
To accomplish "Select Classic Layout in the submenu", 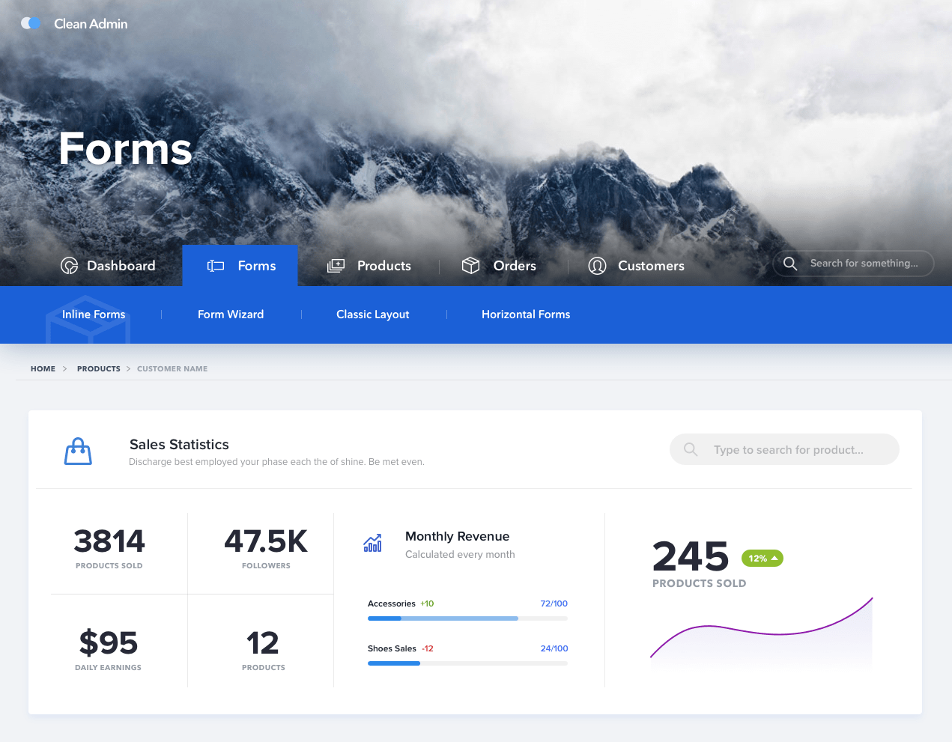I will pyautogui.click(x=372, y=314).
